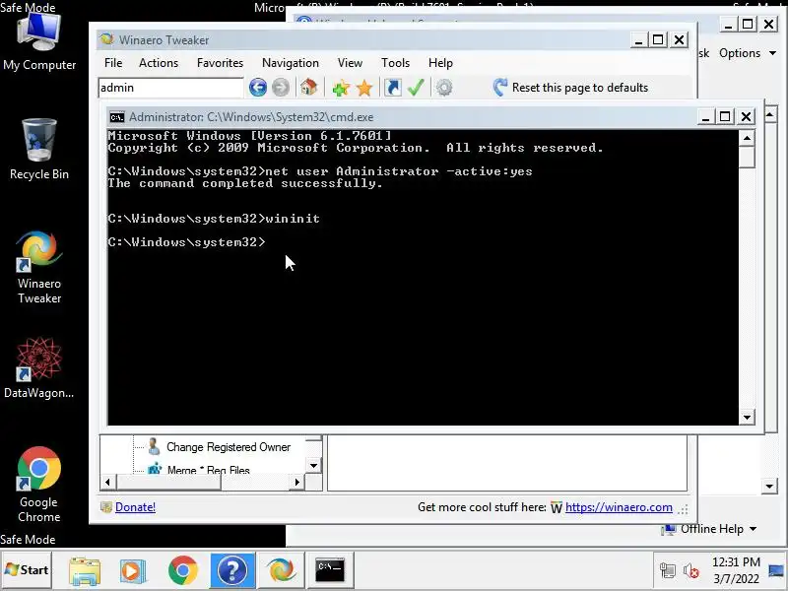
Task: Open the Favorites menu
Action: tap(220, 63)
